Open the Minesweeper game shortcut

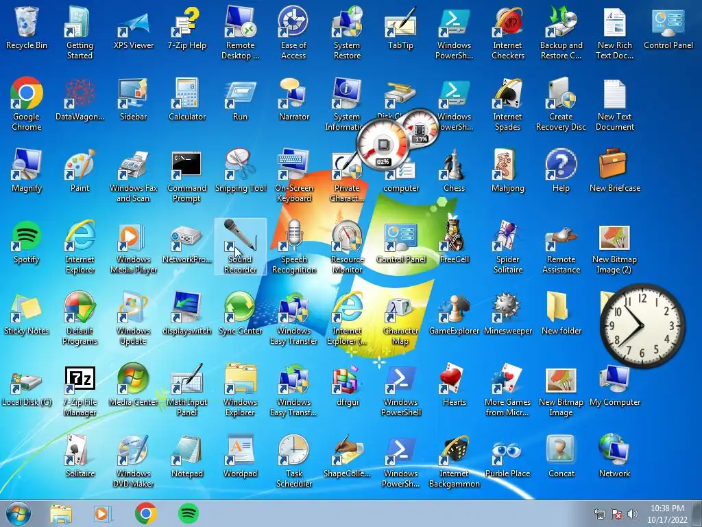(508, 307)
